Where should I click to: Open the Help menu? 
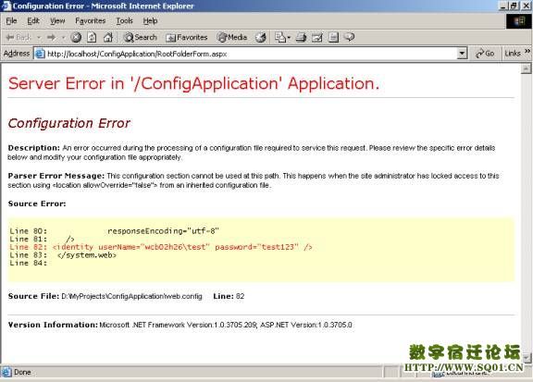coord(150,21)
